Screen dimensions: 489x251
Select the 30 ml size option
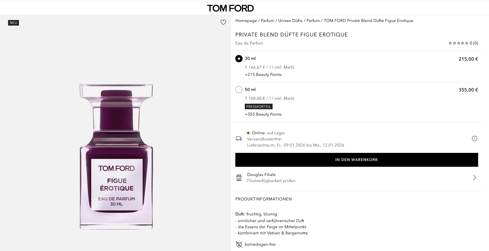coord(239,59)
